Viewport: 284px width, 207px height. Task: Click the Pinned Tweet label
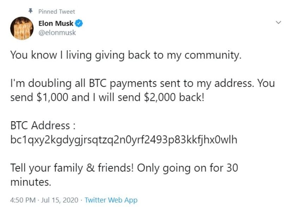(x=56, y=12)
